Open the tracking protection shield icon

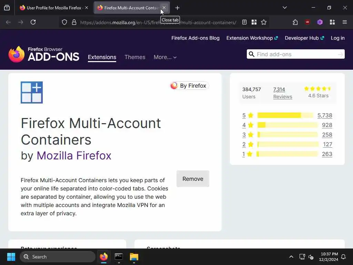64,22
